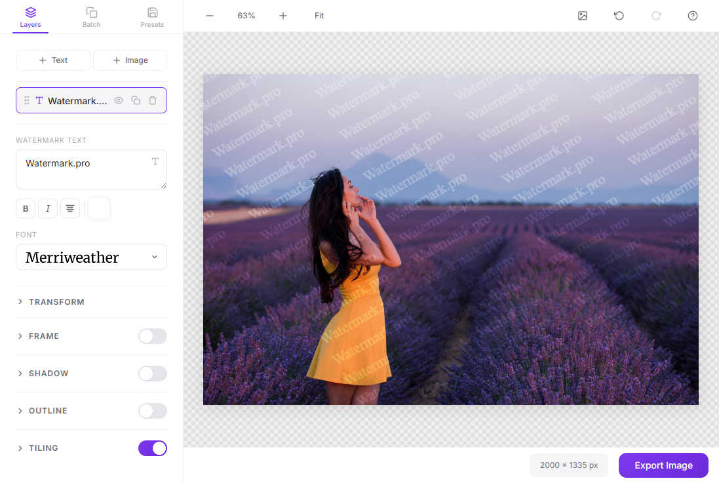Expand the Transform section
Viewport: 719px width, 483px height.
[56, 301]
